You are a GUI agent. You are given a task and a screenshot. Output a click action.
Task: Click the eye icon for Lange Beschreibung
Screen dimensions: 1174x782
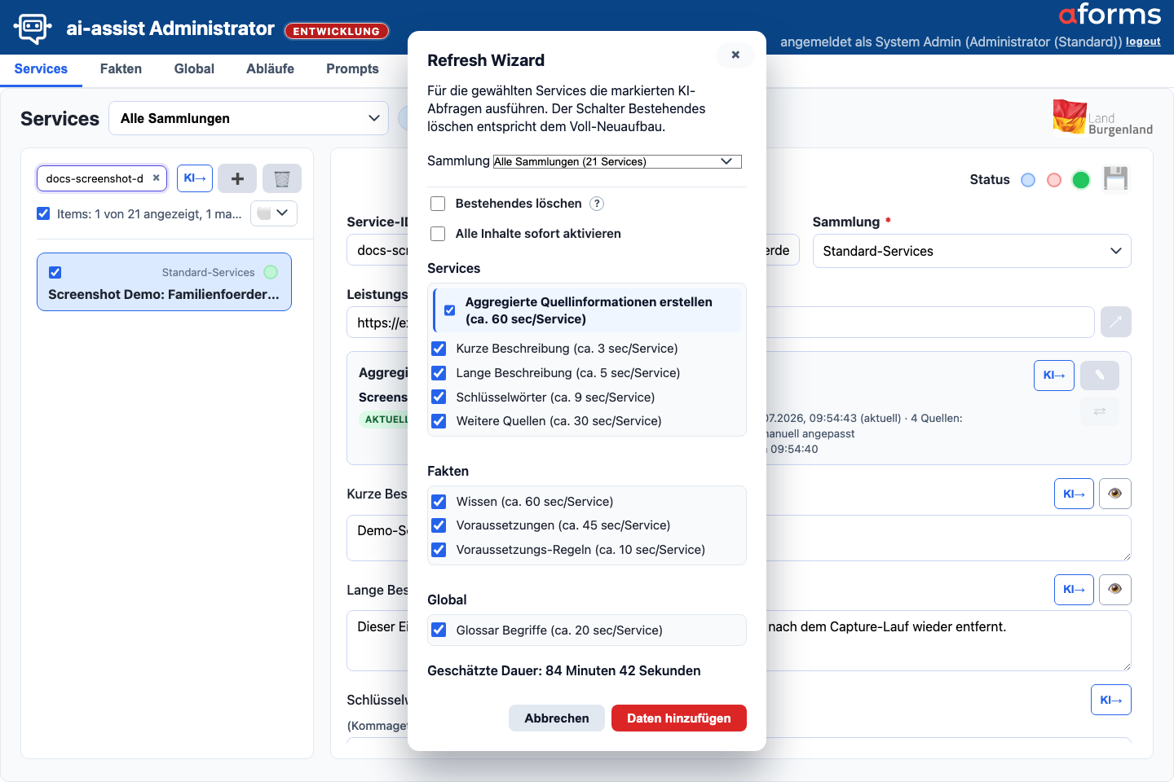click(1115, 590)
